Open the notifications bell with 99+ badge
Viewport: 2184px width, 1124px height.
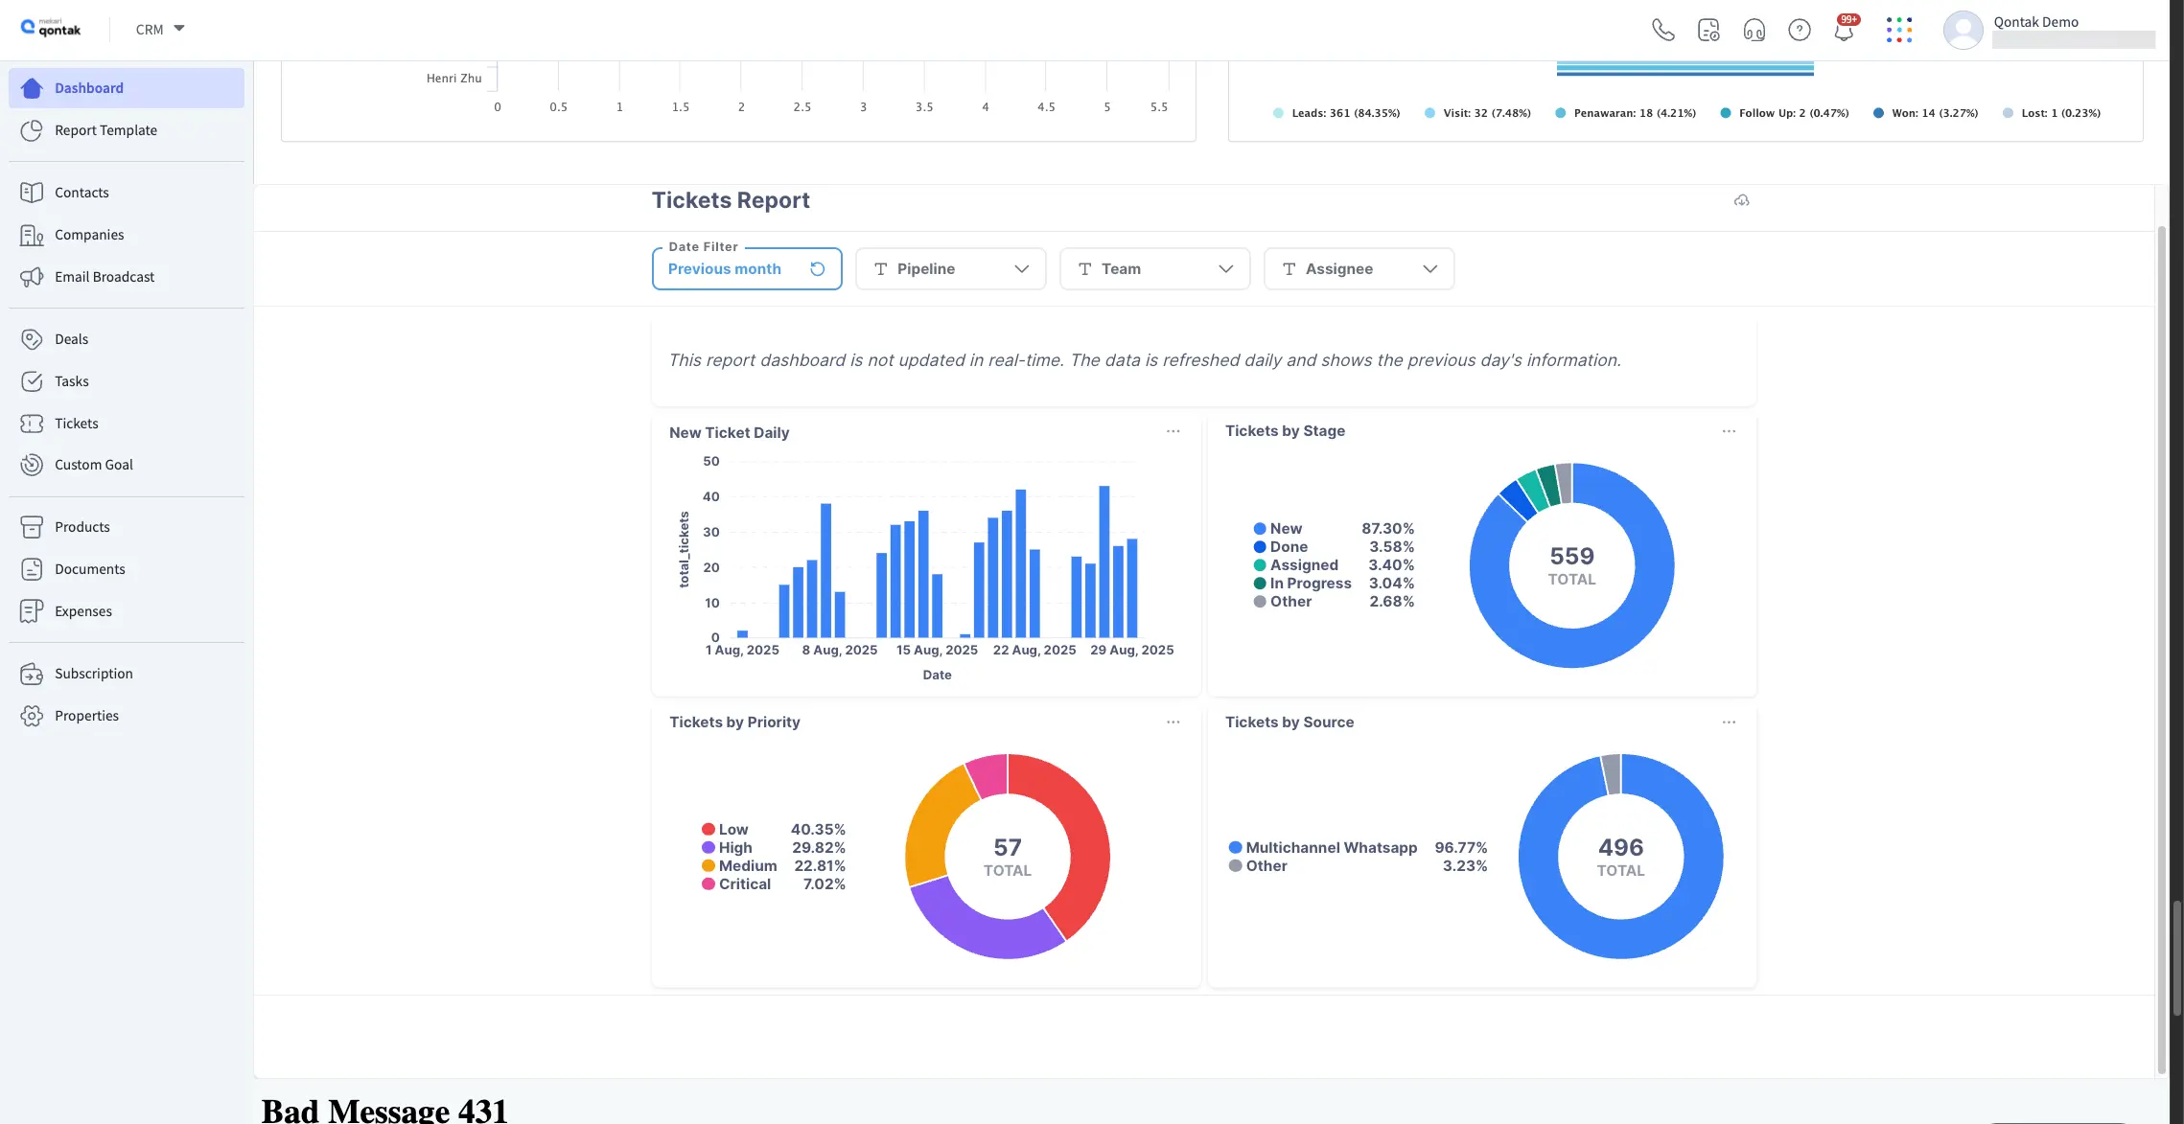(1842, 30)
